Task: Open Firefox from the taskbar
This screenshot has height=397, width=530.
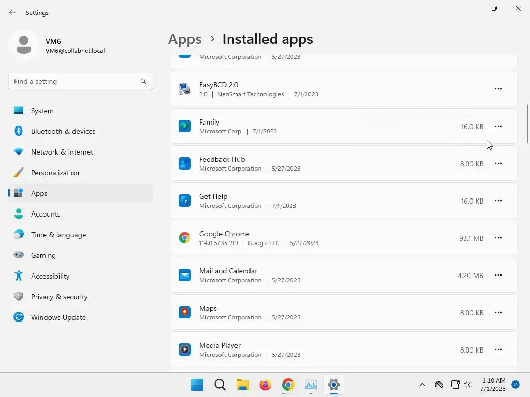Action: (x=266, y=385)
